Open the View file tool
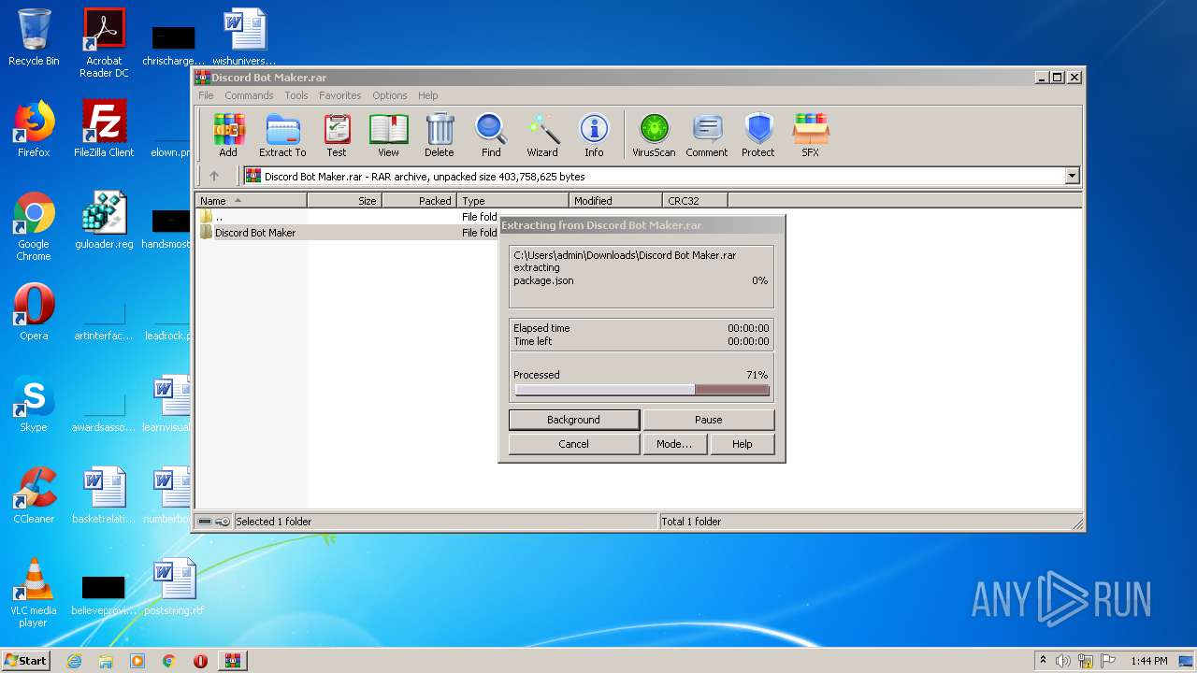Viewport: 1197px width, 673px height. (388, 136)
